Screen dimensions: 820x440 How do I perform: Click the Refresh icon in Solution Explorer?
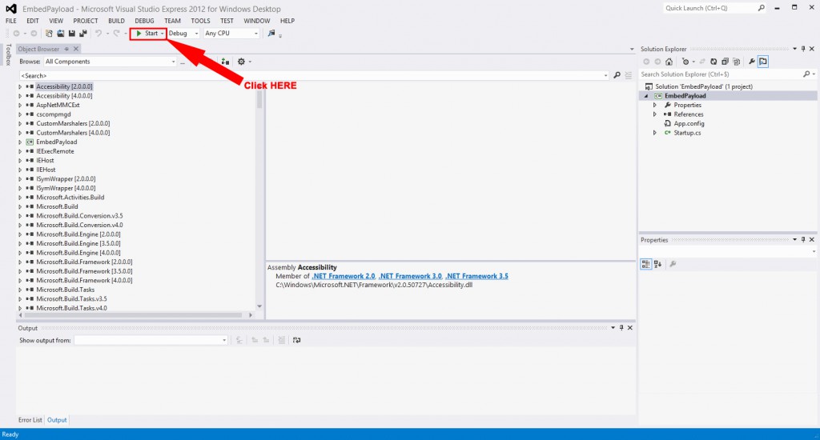pos(713,62)
